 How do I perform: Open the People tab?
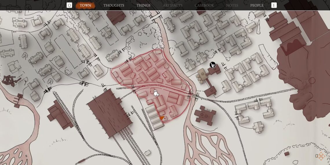257,5
